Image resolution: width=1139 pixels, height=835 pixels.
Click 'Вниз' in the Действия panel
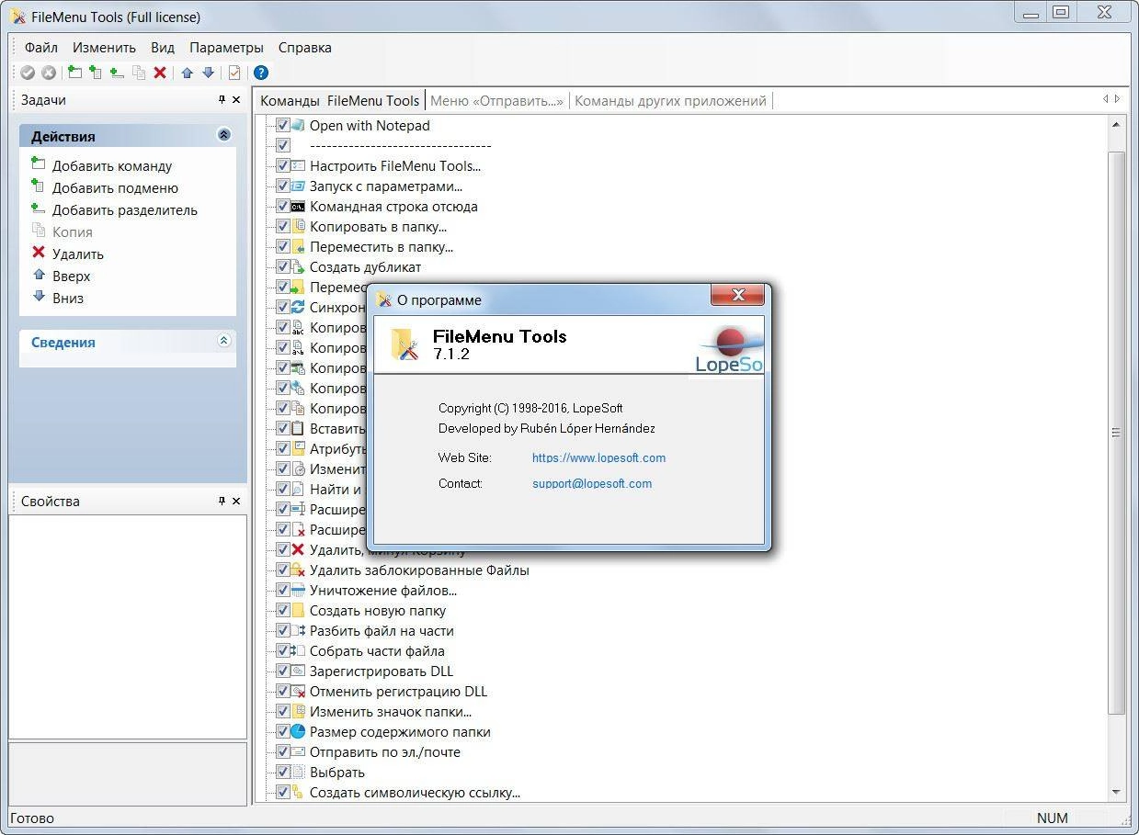(x=68, y=299)
